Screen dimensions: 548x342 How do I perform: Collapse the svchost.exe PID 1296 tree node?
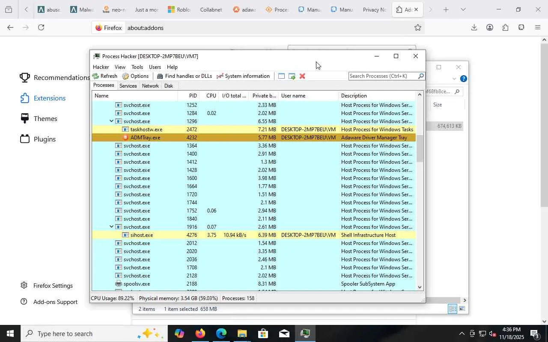coord(111,121)
